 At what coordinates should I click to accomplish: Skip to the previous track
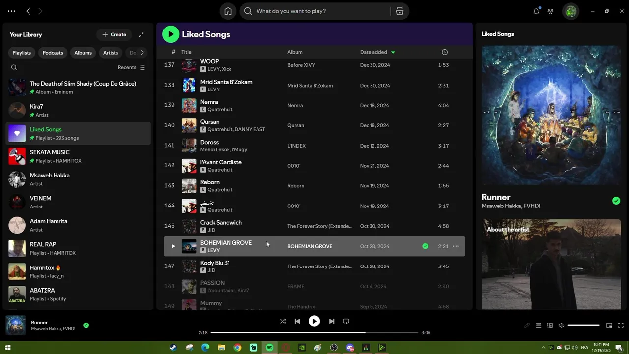(x=297, y=321)
